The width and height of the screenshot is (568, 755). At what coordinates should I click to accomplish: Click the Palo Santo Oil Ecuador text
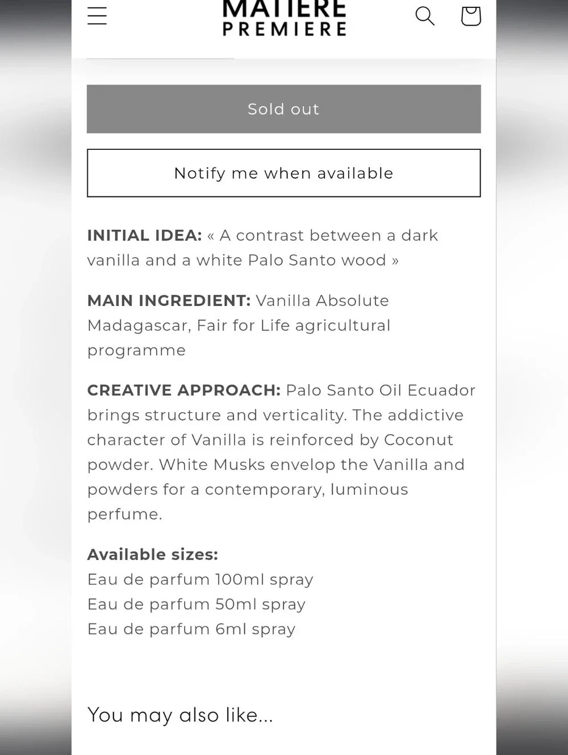pyautogui.click(x=381, y=391)
